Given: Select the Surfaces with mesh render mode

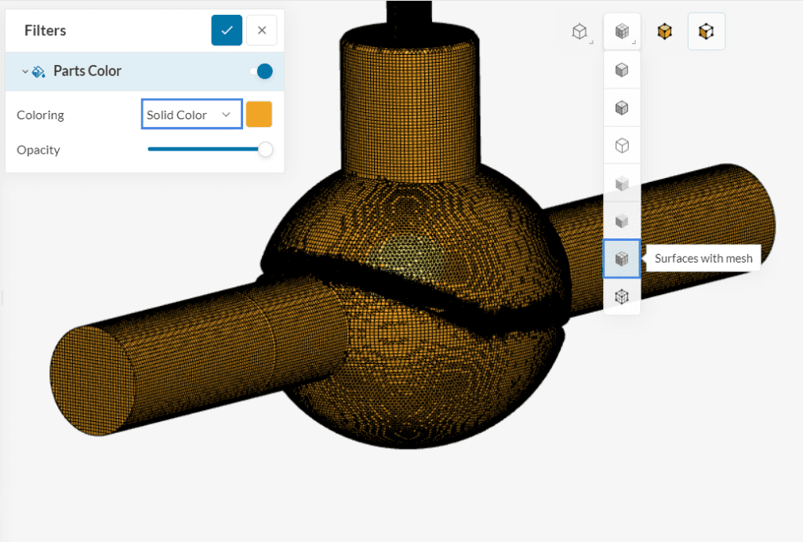Looking at the screenshot, I should pos(622,258).
